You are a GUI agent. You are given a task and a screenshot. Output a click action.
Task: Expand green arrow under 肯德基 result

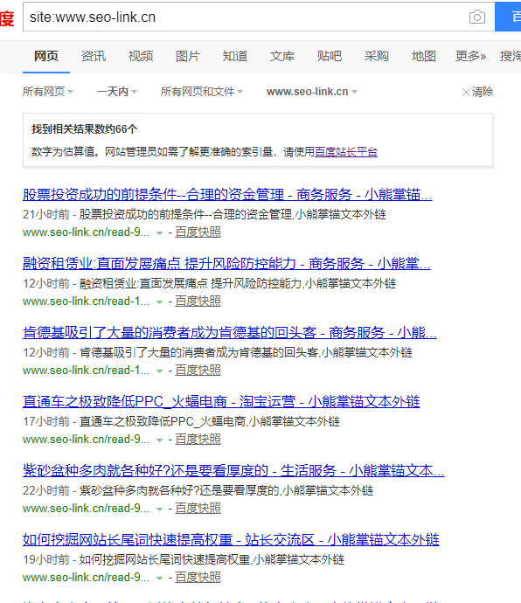tap(159, 371)
